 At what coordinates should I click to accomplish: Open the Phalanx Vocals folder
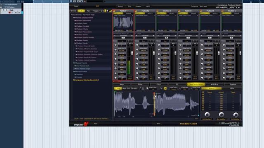tap(81, 43)
